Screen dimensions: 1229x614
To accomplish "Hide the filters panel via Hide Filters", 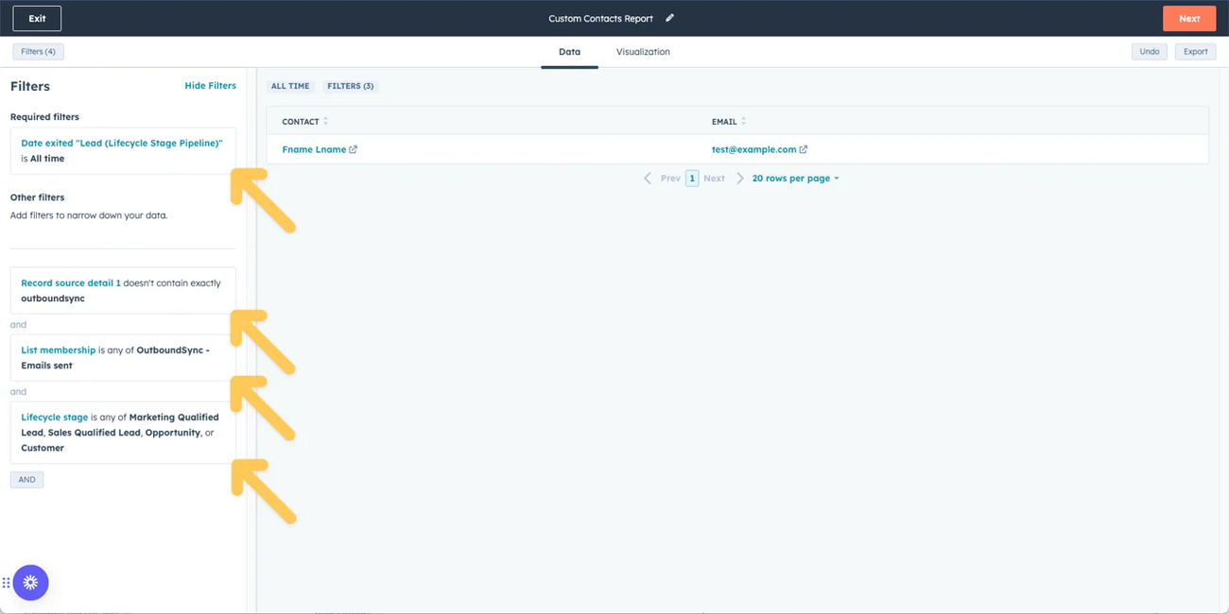I will click(210, 85).
